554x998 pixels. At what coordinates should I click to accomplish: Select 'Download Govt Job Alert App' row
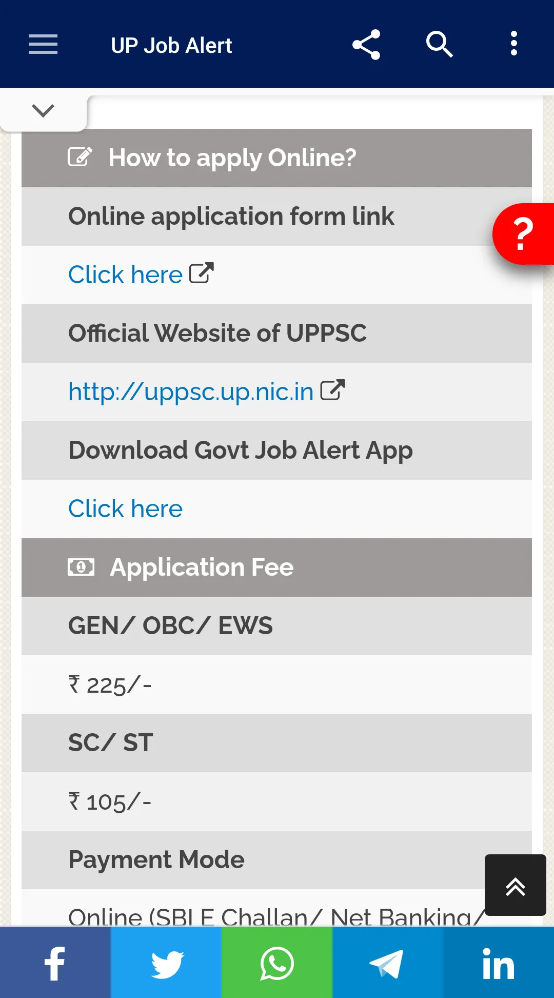[x=276, y=451]
